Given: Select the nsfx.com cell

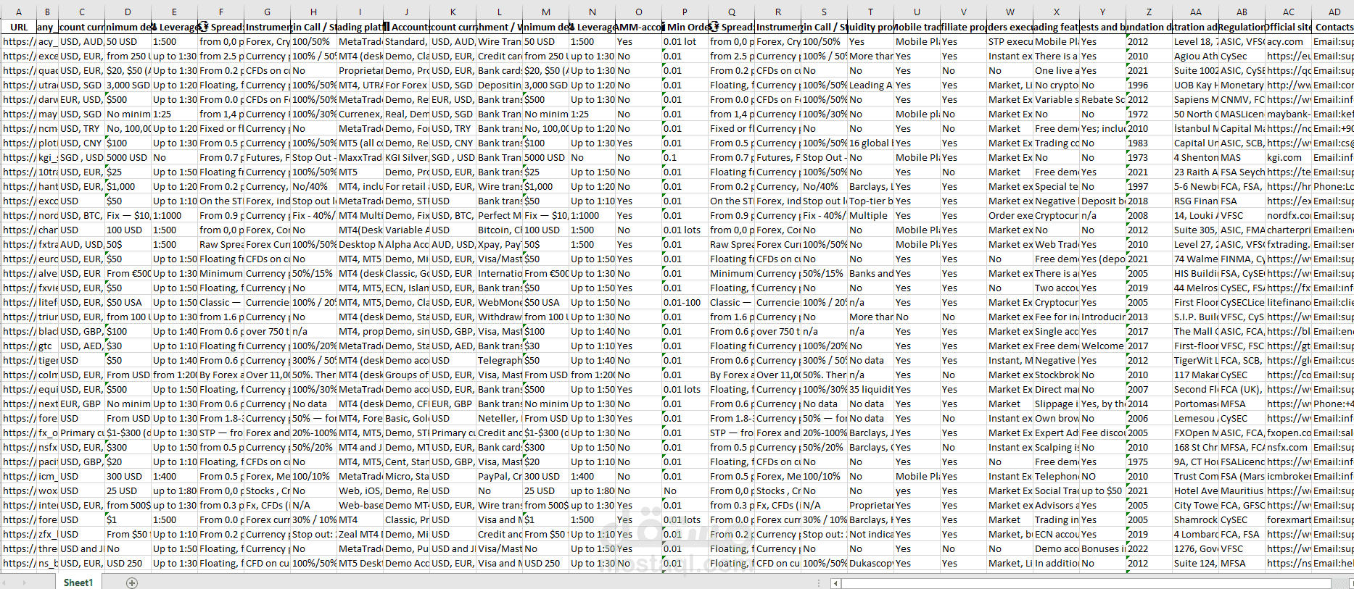Looking at the screenshot, I should [1288, 447].
